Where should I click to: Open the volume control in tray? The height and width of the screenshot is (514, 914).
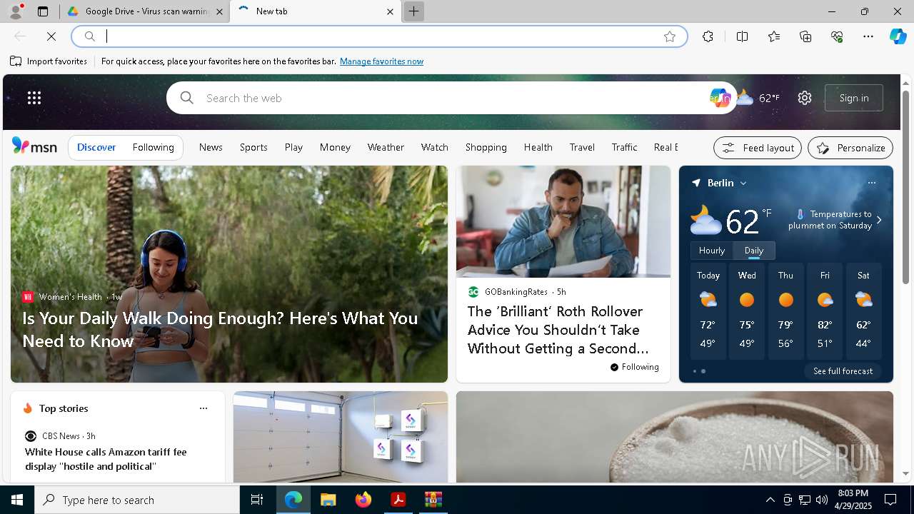(x=821, y=500)
